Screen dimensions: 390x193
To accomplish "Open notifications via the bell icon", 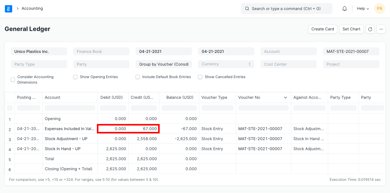I will pyautogui.click(x=344, y=9).
